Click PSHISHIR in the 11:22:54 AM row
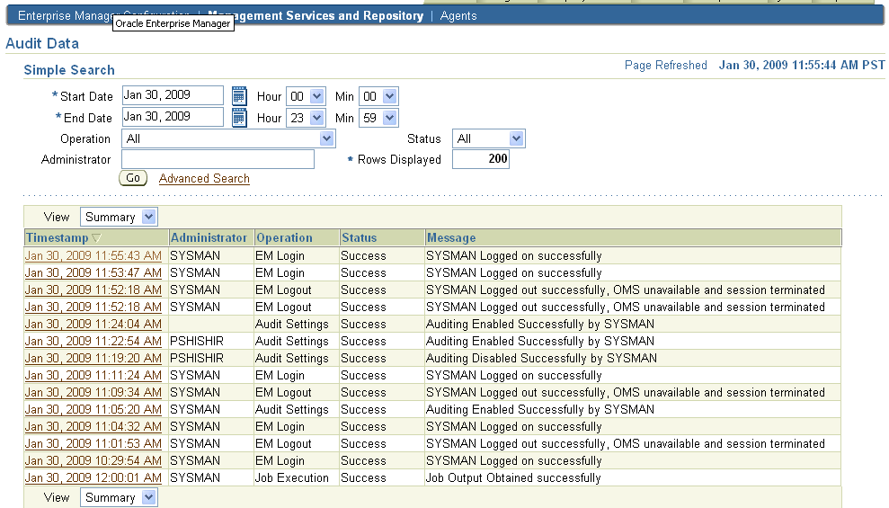The width and height of the screenshot is (889, 508). pos(197,342)
